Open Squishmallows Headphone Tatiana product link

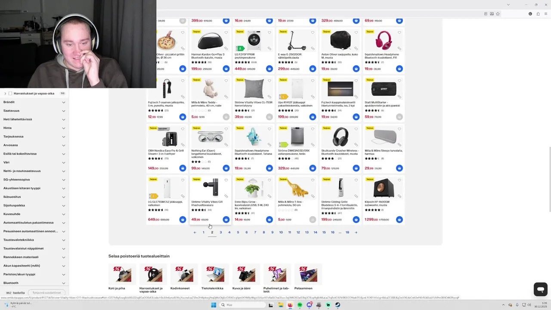[254, 152]
